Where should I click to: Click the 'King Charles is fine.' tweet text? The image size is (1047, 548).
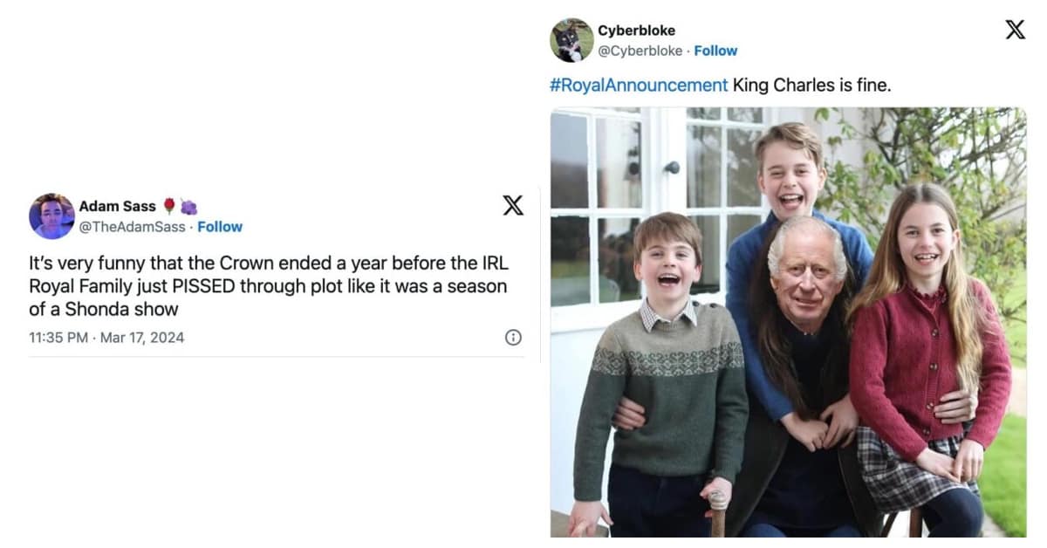(x=811, y=86)
